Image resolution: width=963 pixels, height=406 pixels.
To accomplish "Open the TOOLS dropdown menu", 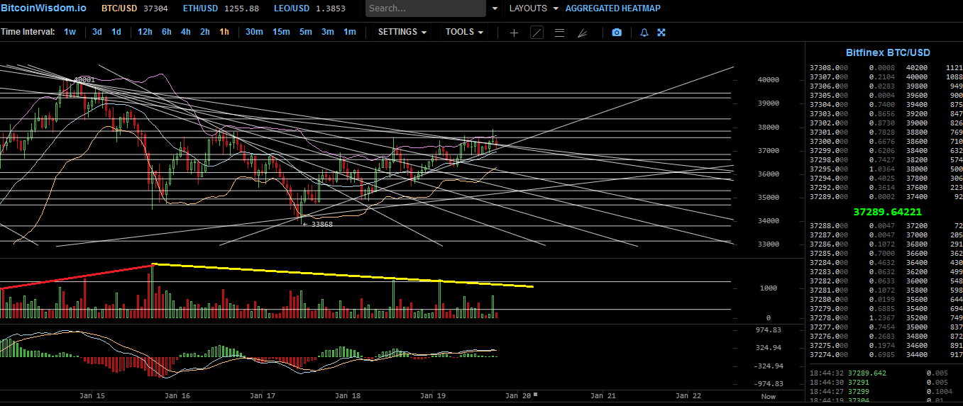I will (x=465, y=32).
